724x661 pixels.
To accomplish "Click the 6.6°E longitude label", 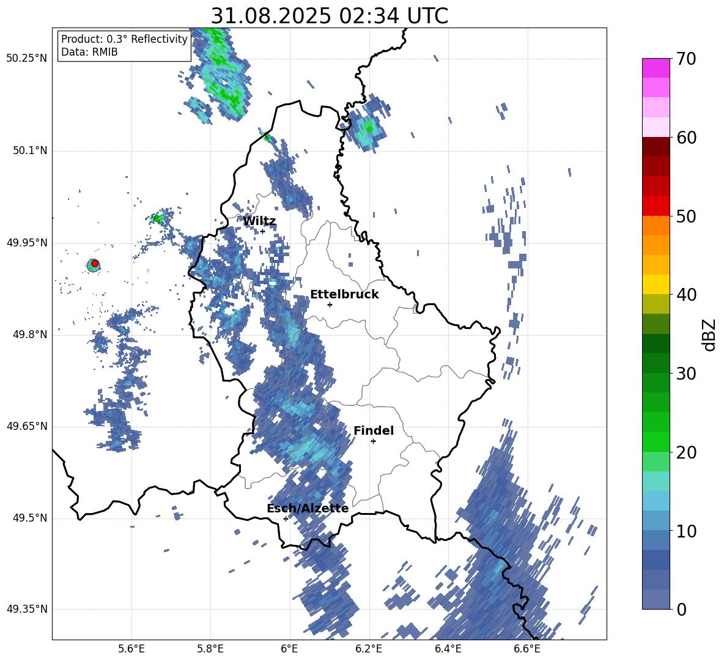I will tap(527, 649).
